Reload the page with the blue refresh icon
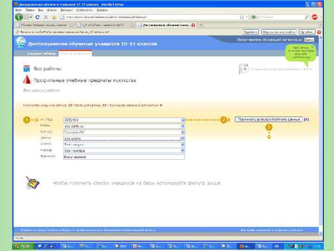Screen dimensions: 334x251 (x=38, y=17)
